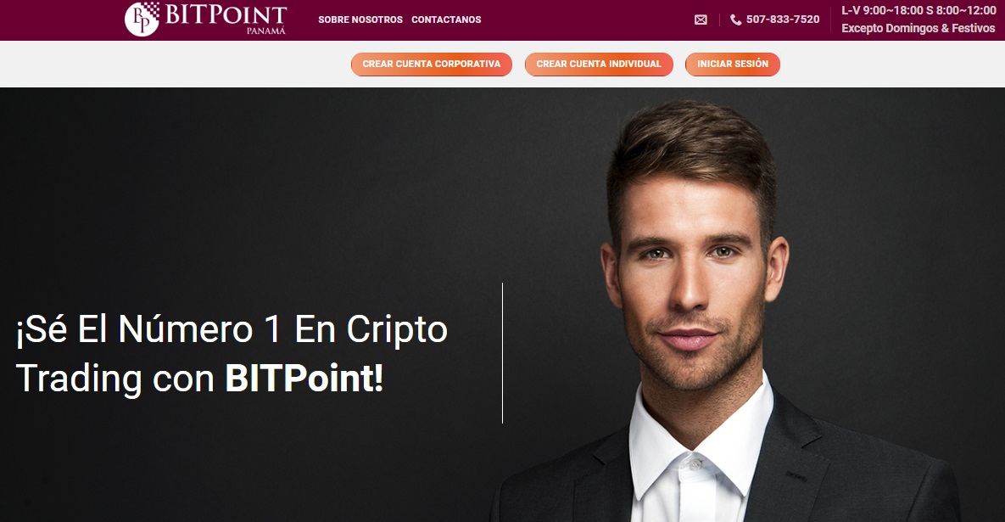The height and width of the screenshot is (522, 1005).
Task: Click the telephone handset icon
Action: [x=736, y=20]
